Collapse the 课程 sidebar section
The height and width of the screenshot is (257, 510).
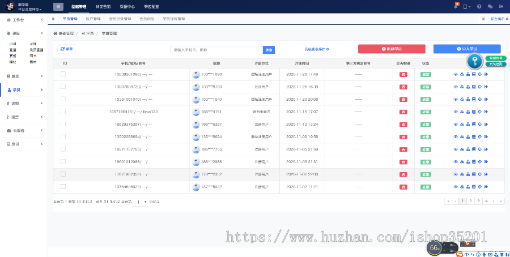tap(24, 33)
